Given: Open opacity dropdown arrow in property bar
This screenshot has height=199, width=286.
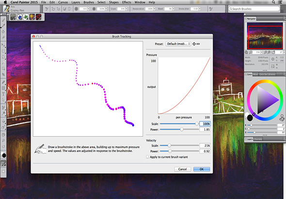Looking at the screenshot, I should point(106,9).
